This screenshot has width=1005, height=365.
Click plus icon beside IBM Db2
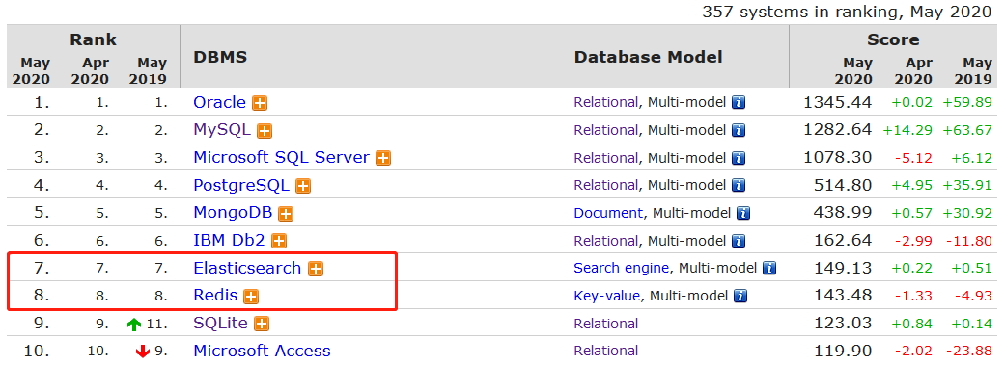click(279, 241)
